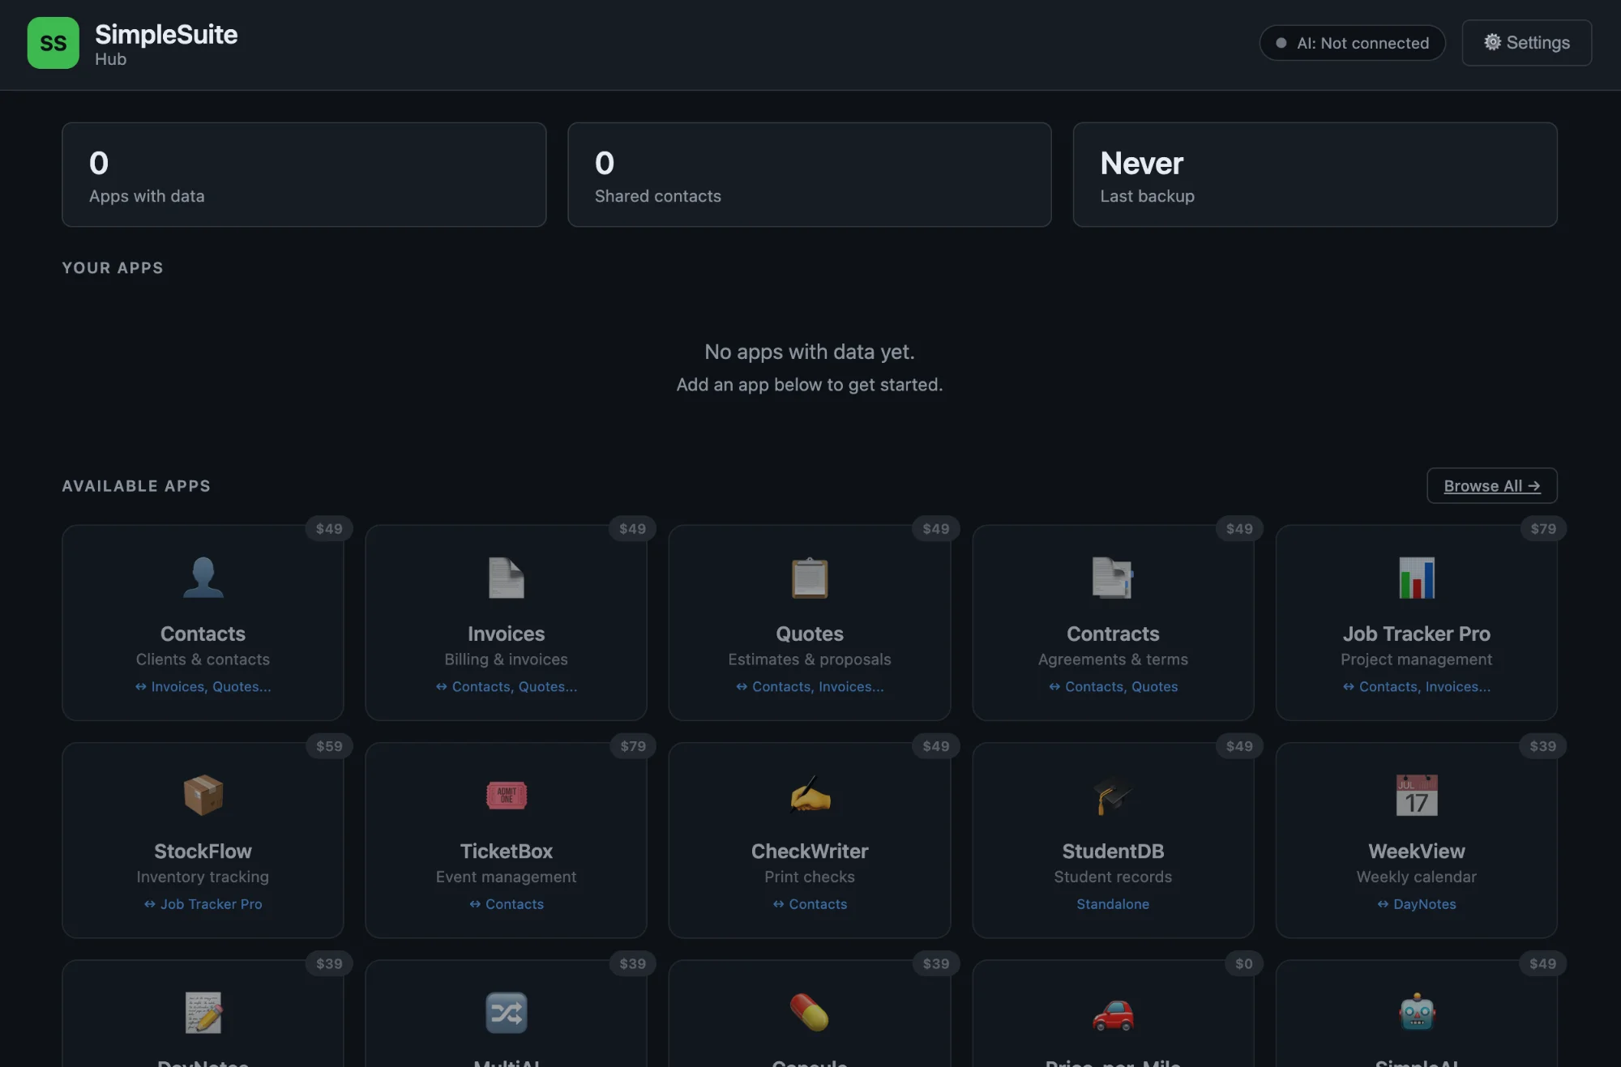Viewport: 1621px width, 1067px height.
Task: Click the Shared contacts stat card
Action: [x=810, y=174]
